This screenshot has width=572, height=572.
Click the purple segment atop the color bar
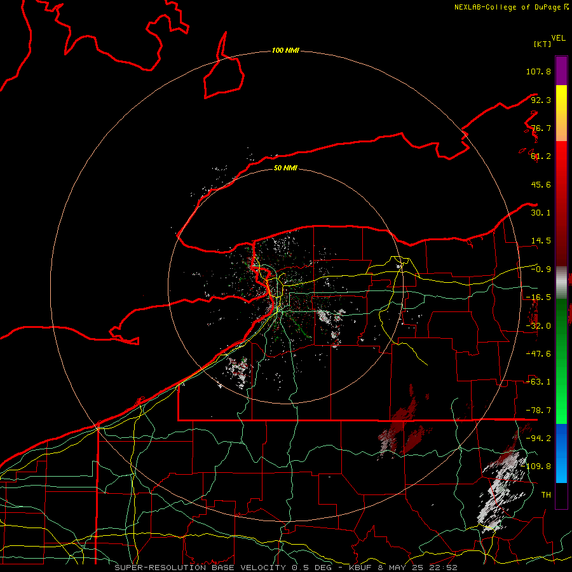pyautogui.click(x=561, y=71)
